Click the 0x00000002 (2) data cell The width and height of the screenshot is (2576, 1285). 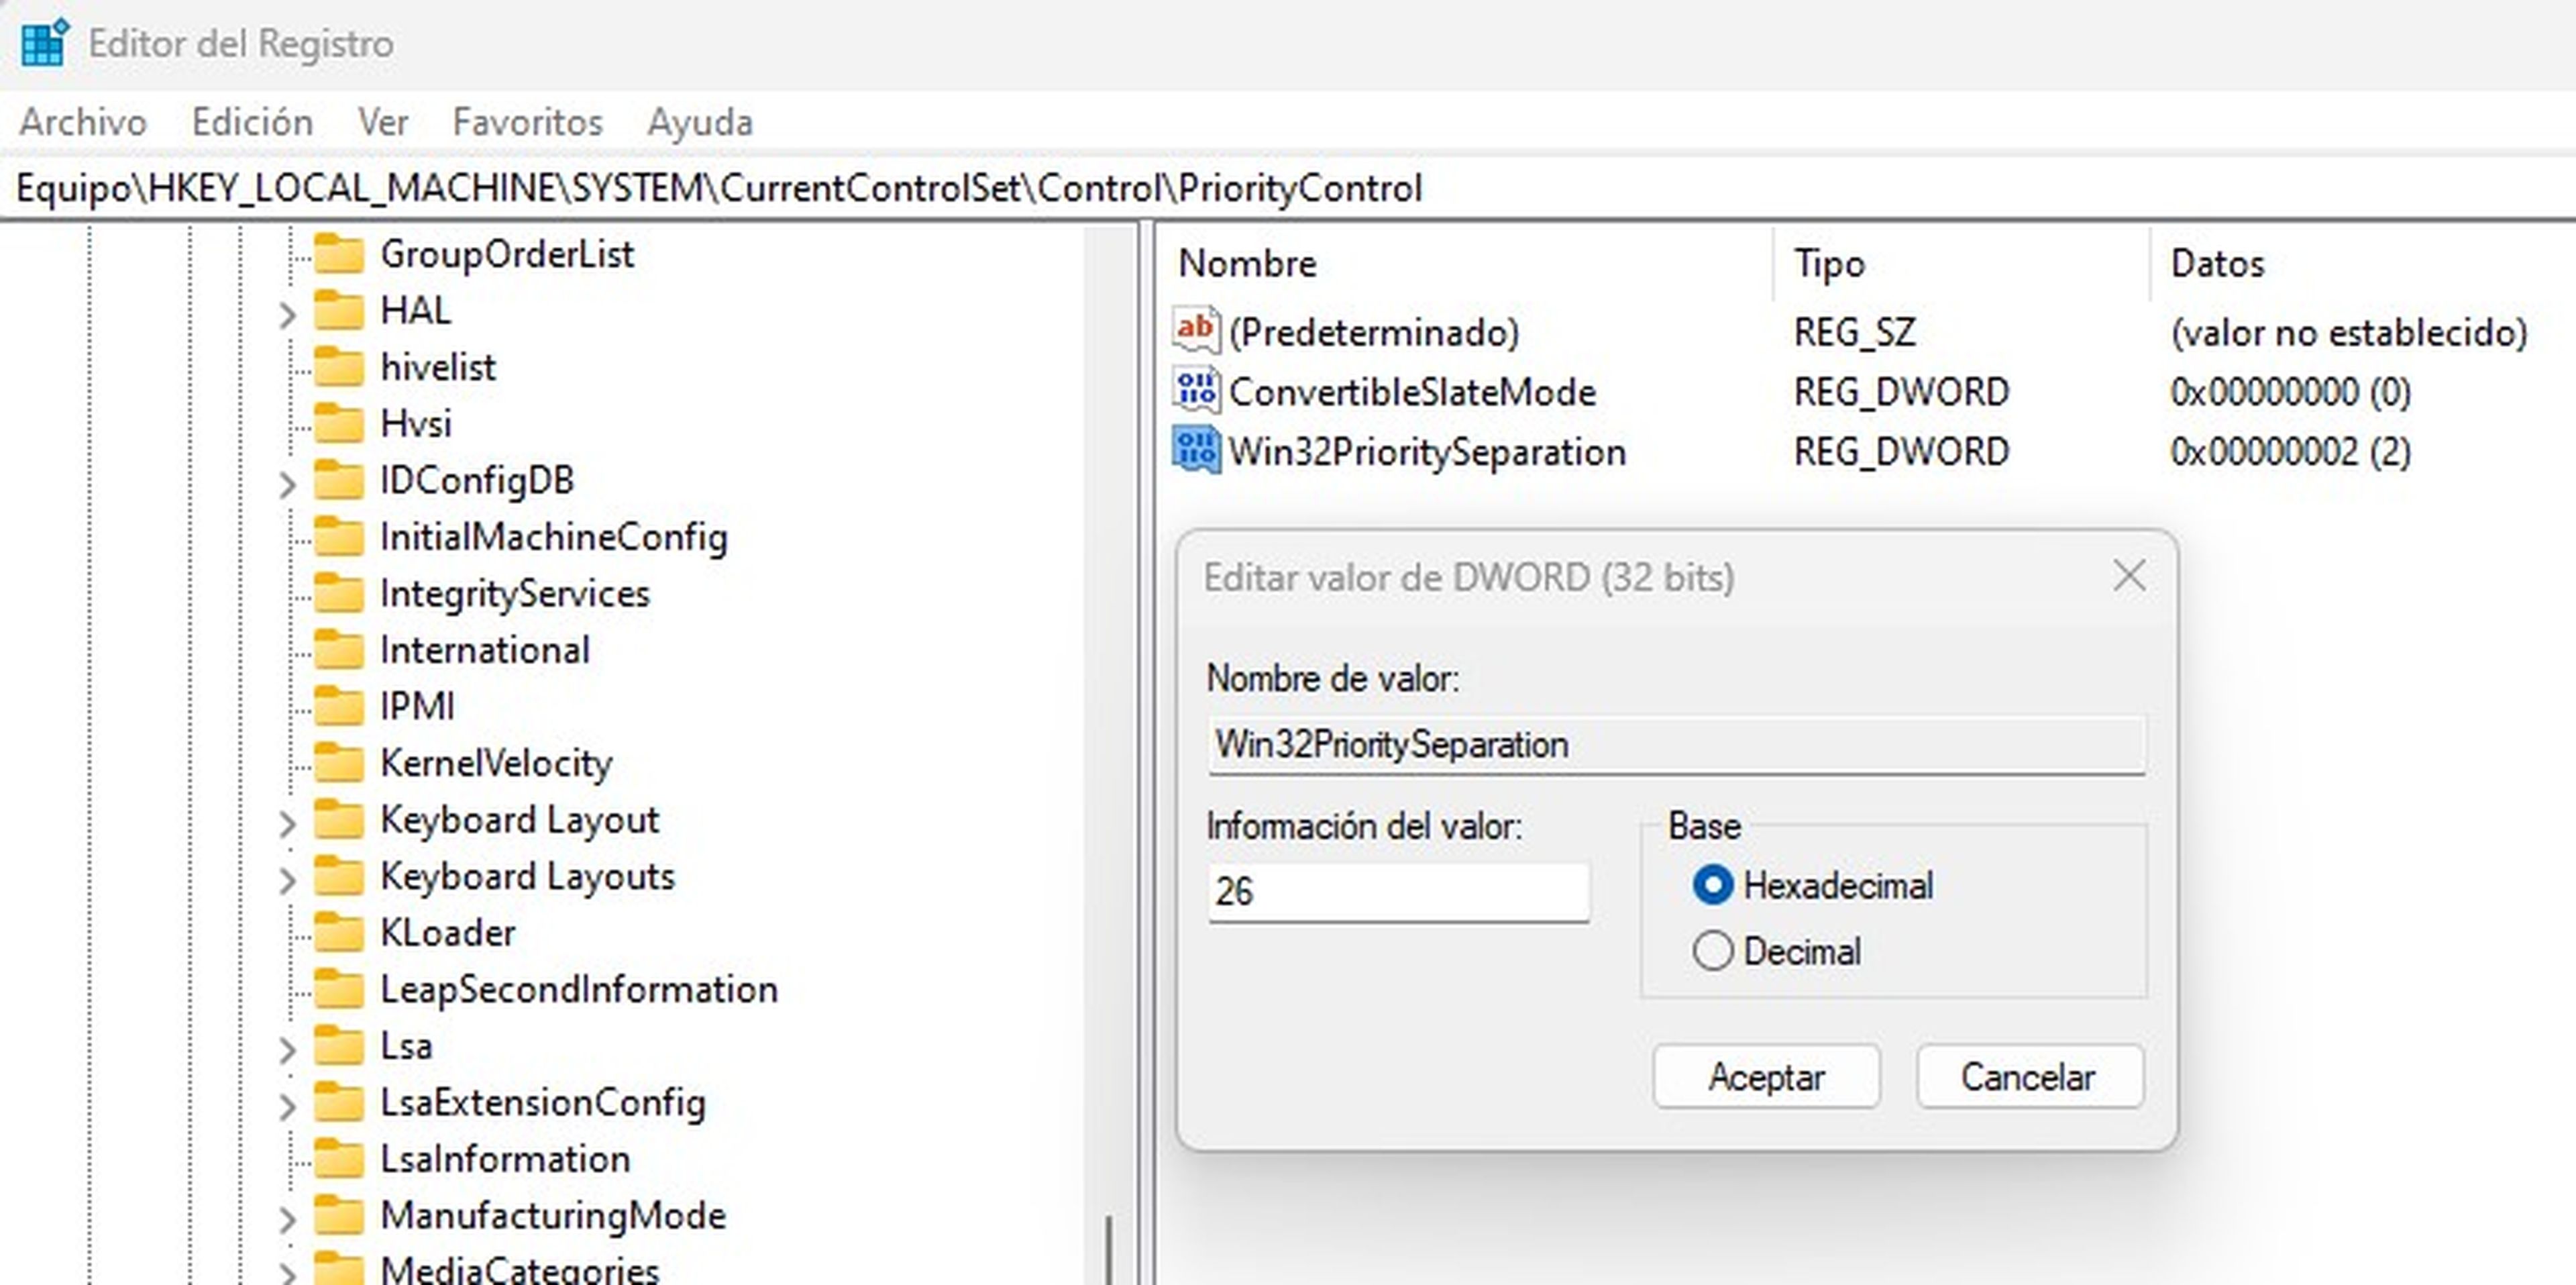click(x=2290, y=452)
